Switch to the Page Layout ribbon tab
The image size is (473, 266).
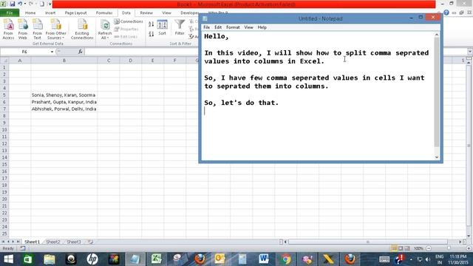coord(75,13)
